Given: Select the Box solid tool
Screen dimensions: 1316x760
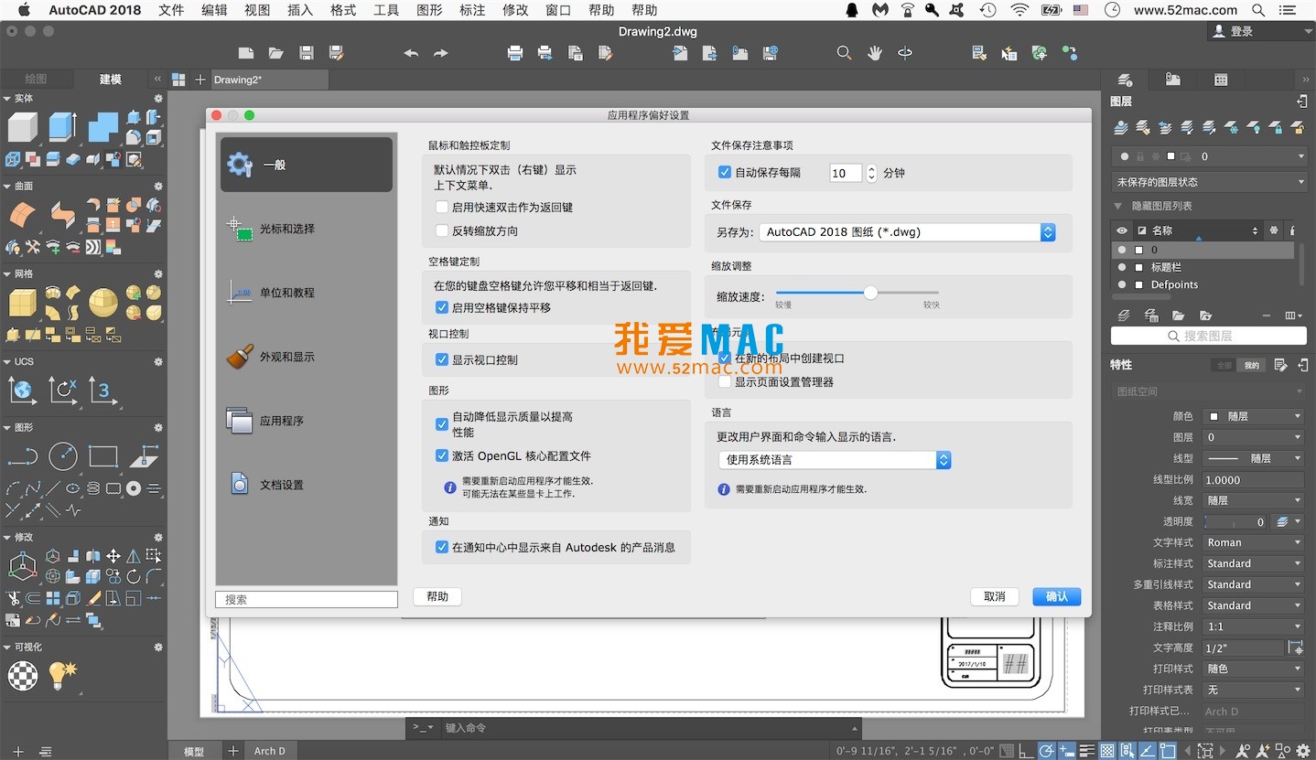Looking at the screenshot, I should tap(23, 127).
